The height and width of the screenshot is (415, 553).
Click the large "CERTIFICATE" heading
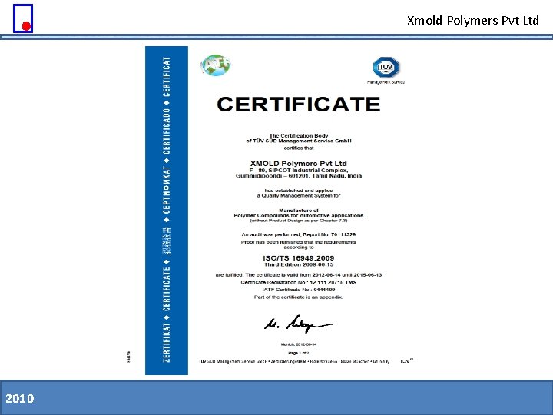pyautogui.click(x=298, y=104)
